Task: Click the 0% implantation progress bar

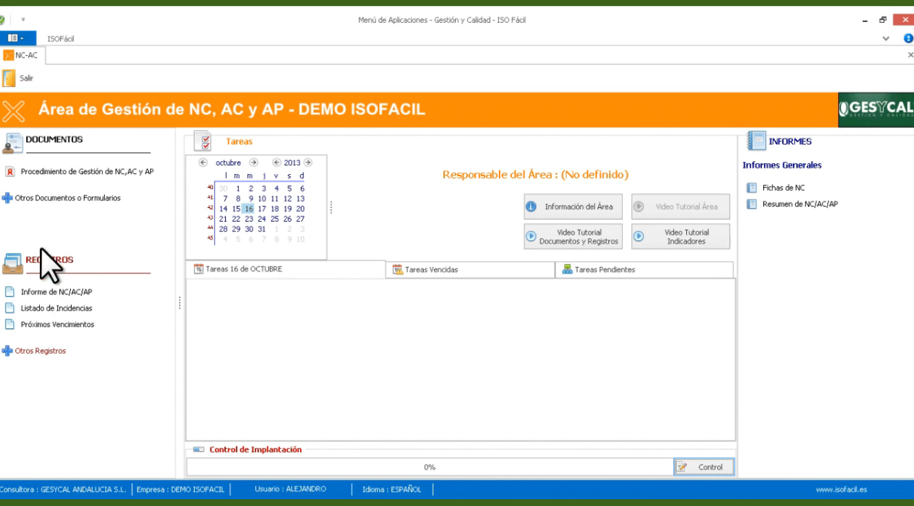Action: pos(430,467)
